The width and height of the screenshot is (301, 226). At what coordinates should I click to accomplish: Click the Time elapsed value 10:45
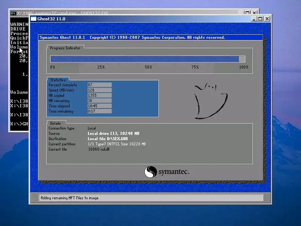tap(100, 106)
